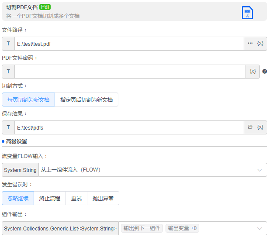Focus the empty PDF password input
Image resolution: width=269 pixels, height=237 pixels.
[130, 72]
